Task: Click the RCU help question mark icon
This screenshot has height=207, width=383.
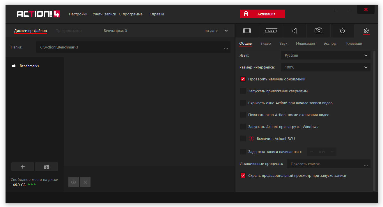Action: click(x=251, y=138)
